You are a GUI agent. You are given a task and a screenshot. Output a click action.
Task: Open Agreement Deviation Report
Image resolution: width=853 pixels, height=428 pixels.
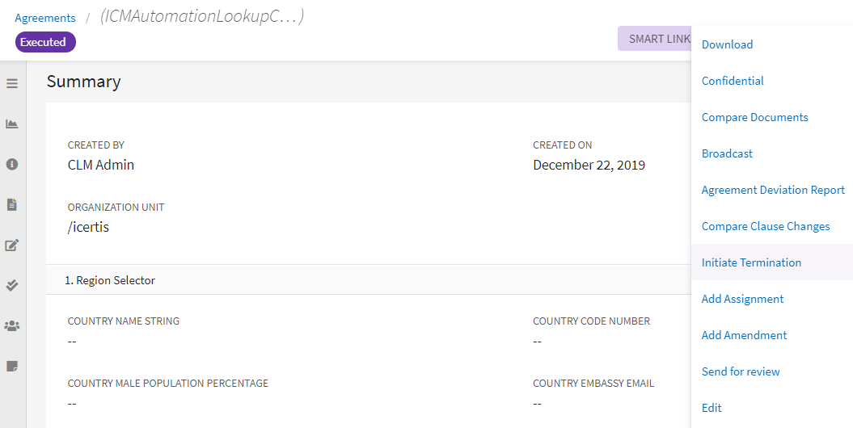point(773,190)
